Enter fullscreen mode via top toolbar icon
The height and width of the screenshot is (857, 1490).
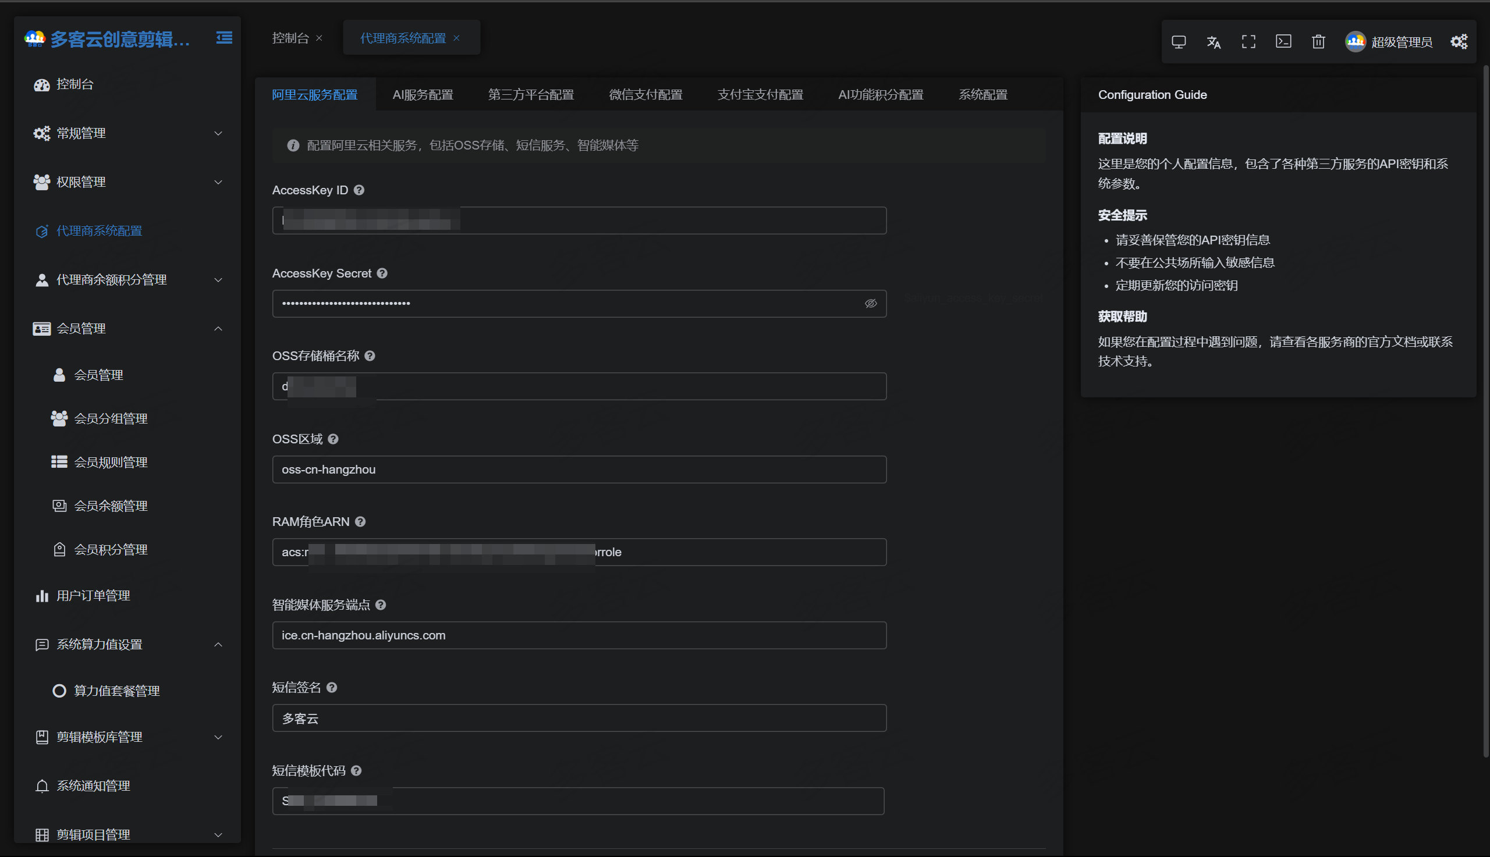tap(1248, 42)
